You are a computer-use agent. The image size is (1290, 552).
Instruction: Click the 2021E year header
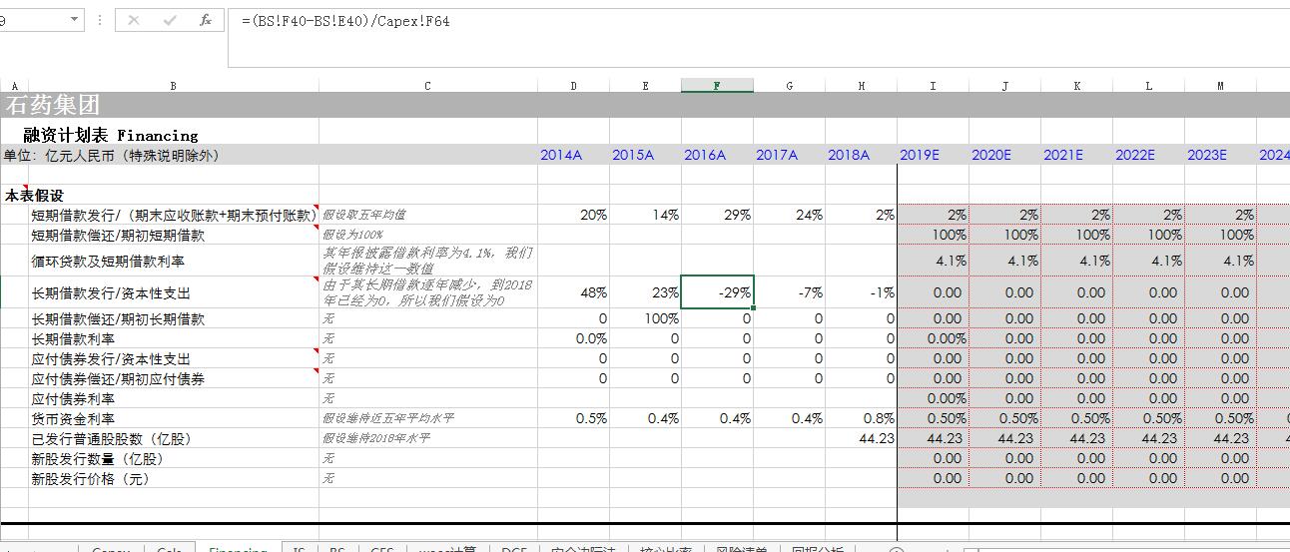1063,155
